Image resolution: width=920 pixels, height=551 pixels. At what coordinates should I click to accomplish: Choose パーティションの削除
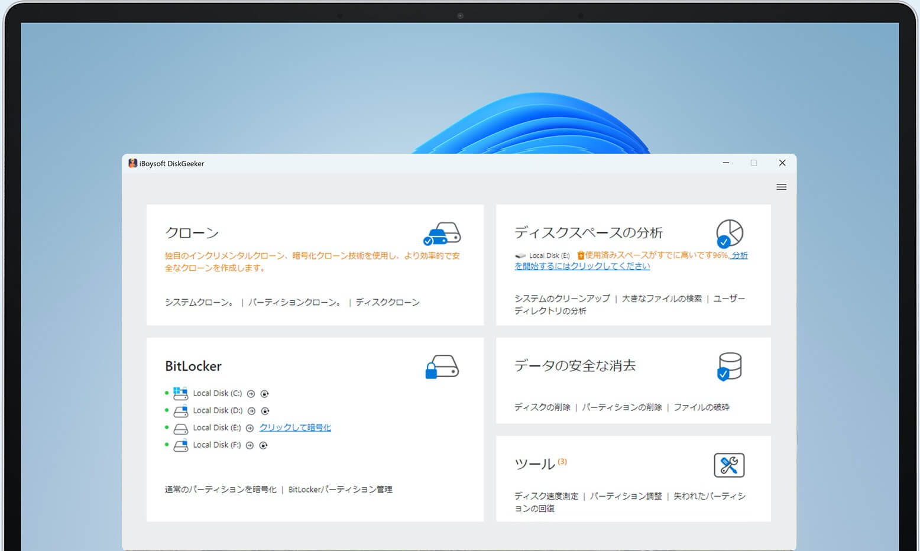pos(622,407)
